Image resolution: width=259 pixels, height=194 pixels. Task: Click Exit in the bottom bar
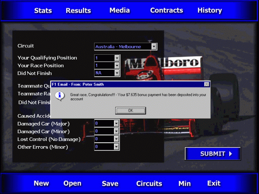click(214, 183)
